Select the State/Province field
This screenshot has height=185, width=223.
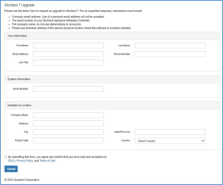pos(170,132)
